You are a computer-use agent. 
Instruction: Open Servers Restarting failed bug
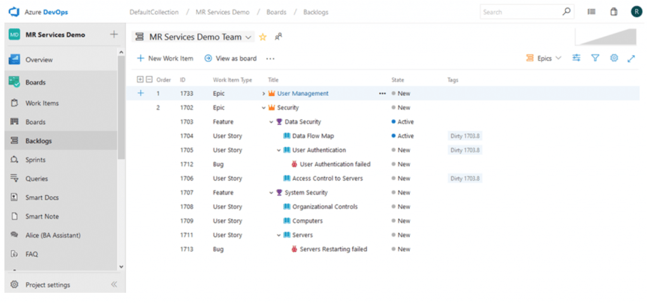click(334, 249)
